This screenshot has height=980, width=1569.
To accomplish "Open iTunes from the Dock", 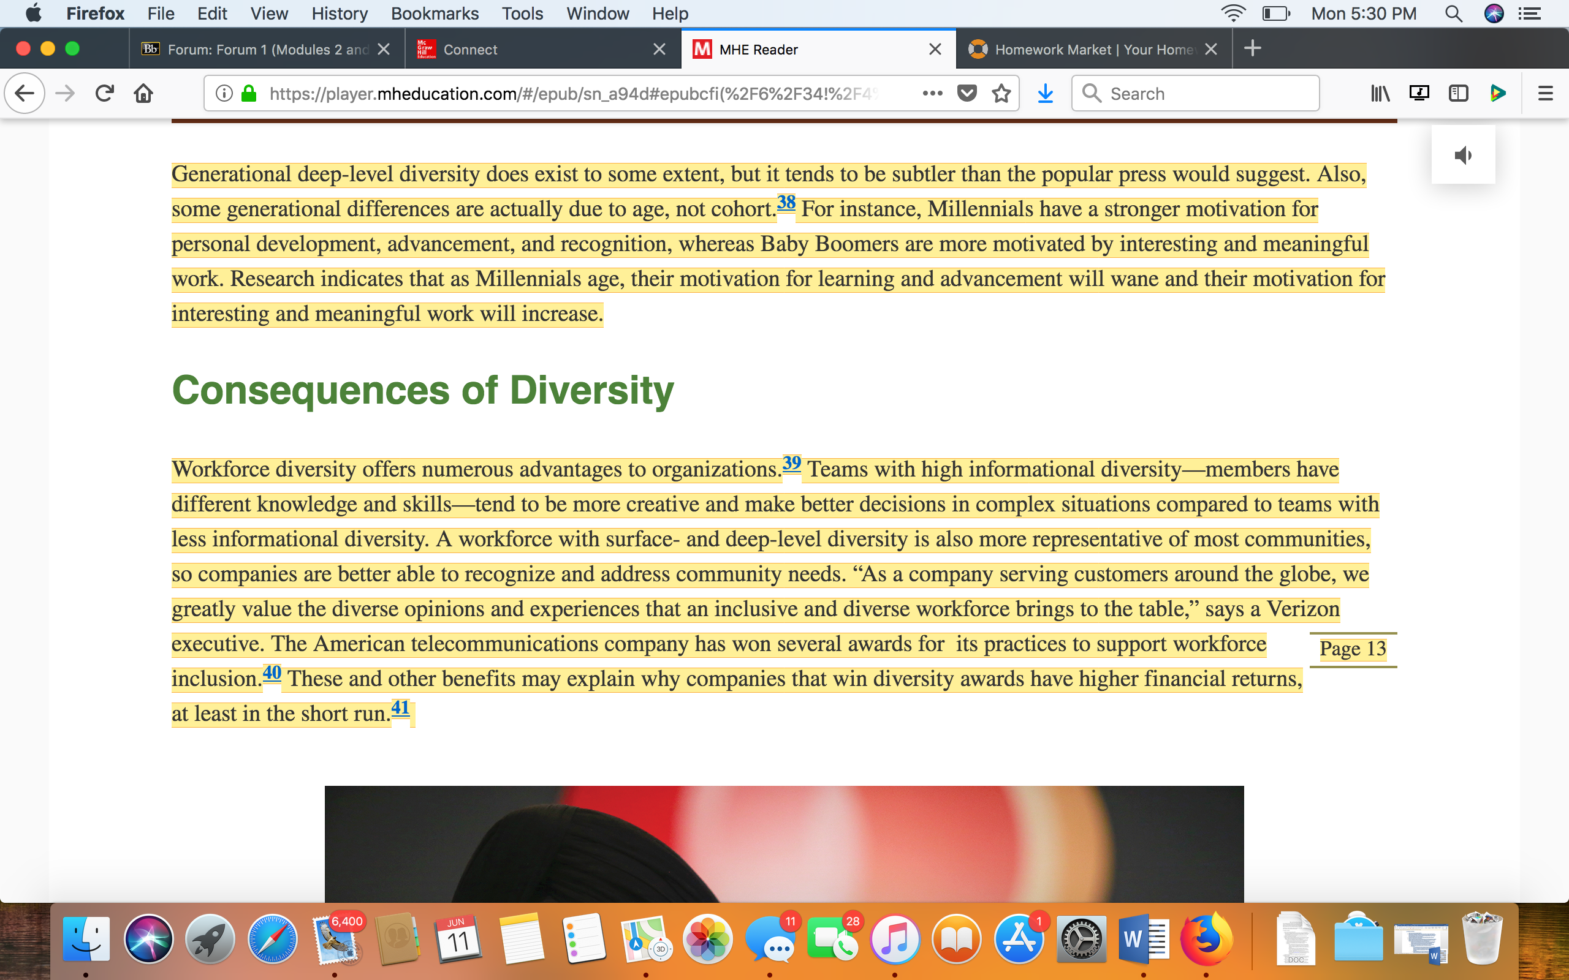I will tap(895, 939).
